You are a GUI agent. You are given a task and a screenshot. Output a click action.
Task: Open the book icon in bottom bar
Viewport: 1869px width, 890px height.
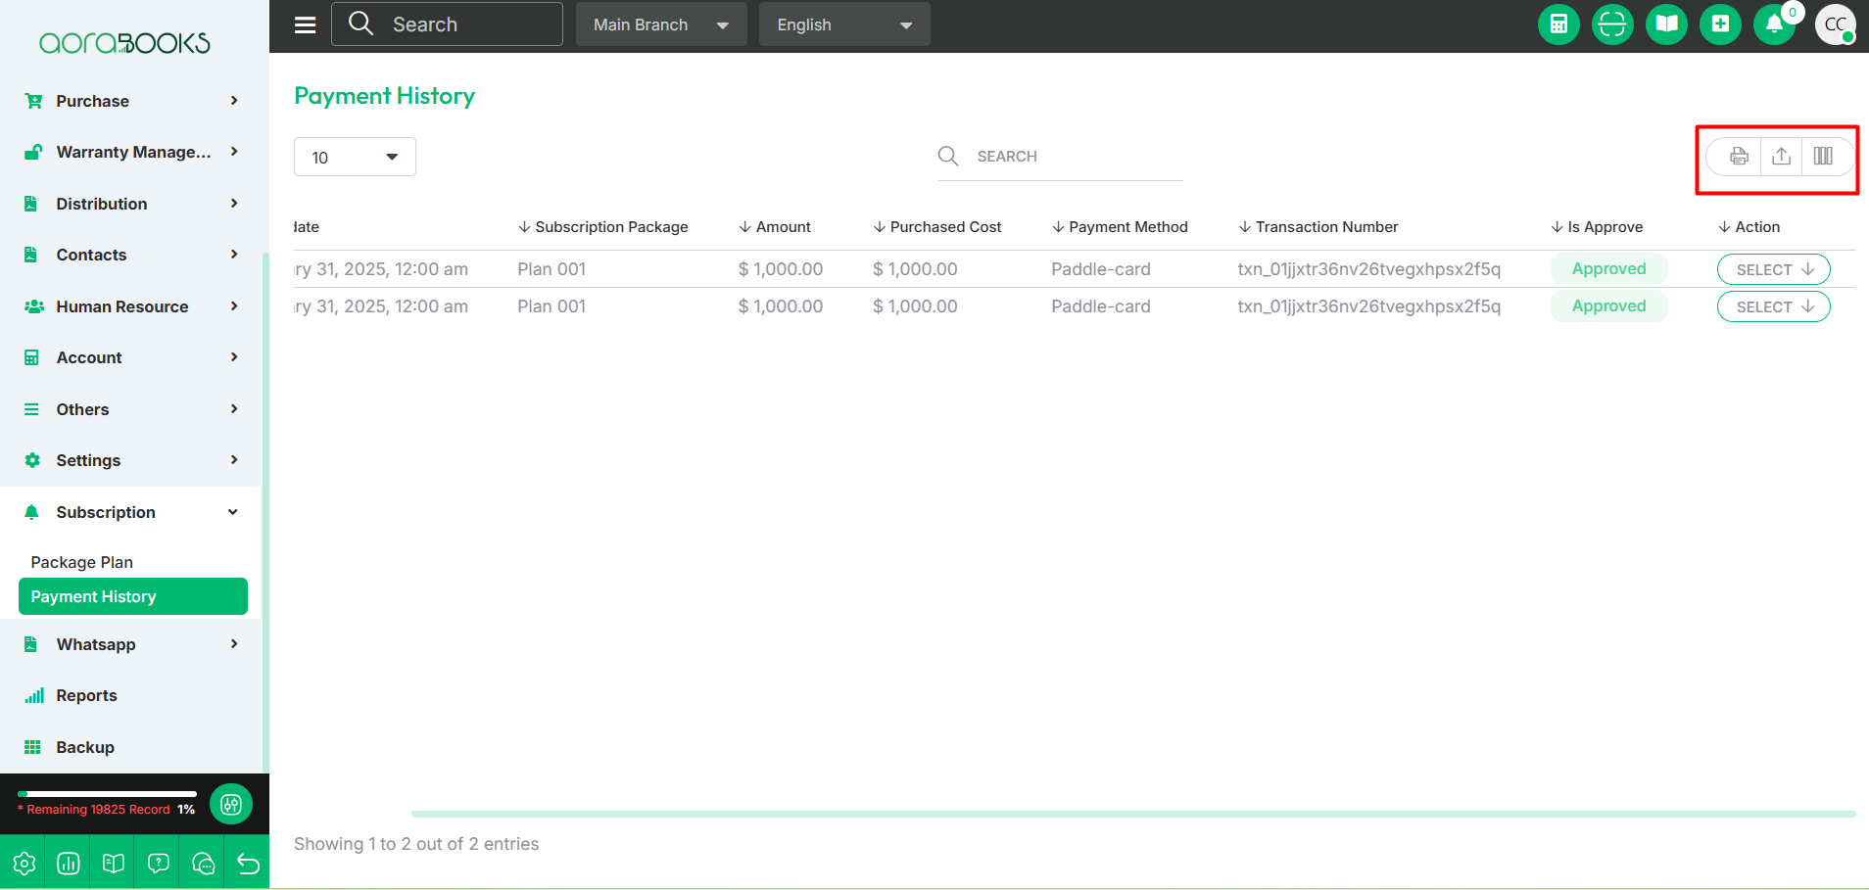114,864
